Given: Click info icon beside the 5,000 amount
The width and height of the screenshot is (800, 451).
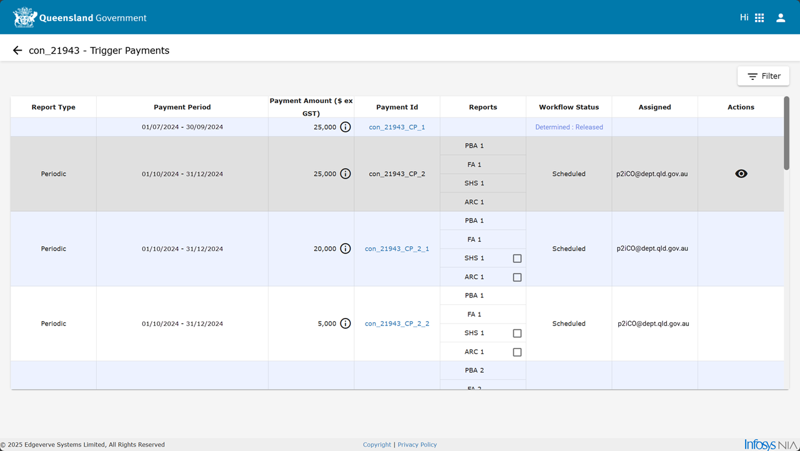Looking at the screenshot, I should pos(345,324).
